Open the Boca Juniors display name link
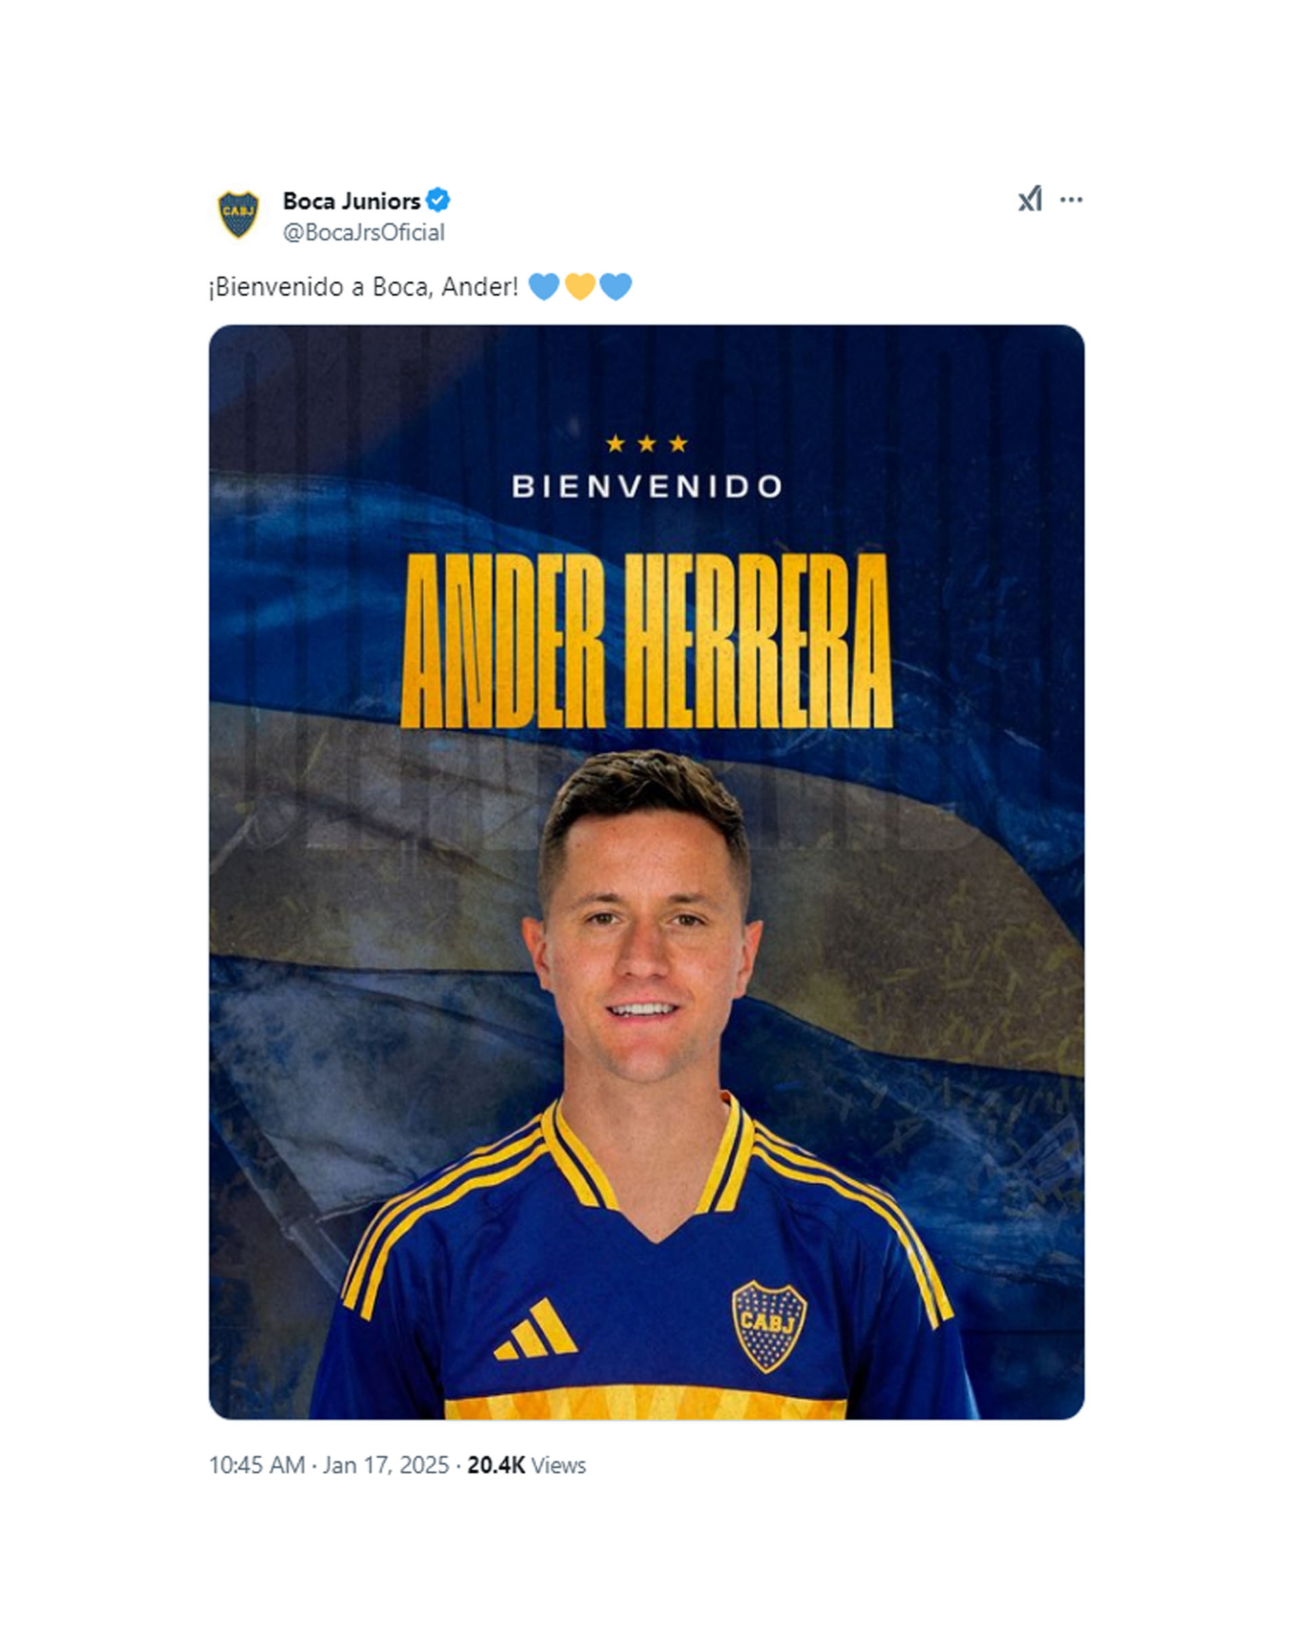The height and width of the screenshot is (1646, 1301). tap(351, 201)
